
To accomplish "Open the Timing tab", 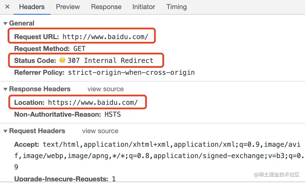I will tap(176, 7).
